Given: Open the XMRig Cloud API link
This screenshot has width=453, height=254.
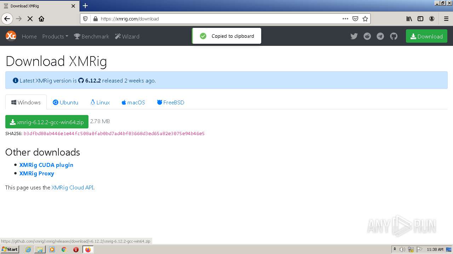Looking at the screenshot, I should coord(73,187).
